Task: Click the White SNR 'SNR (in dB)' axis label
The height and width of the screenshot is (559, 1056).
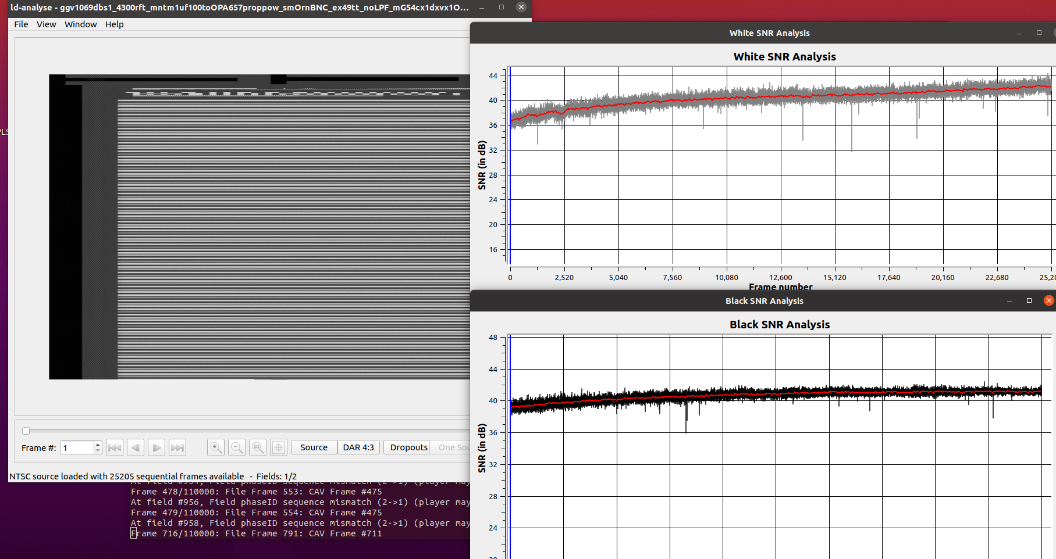Action: coord(482,165)
